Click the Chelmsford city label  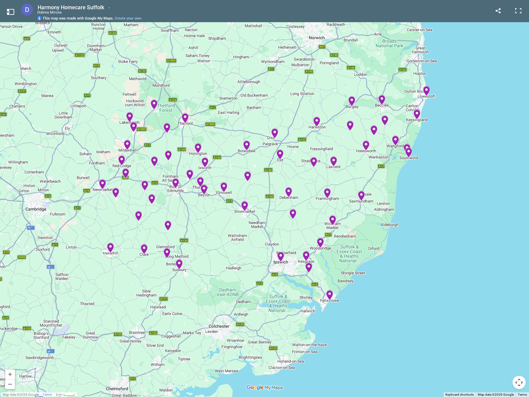pyautogui.click(x=117, y=389)
